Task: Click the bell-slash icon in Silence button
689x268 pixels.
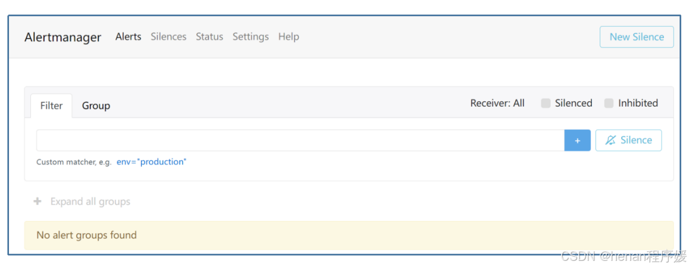Action: click(x=610, y=140)
